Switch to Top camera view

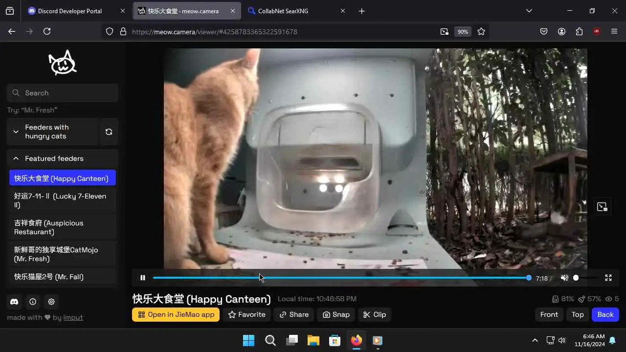(578, 314)
